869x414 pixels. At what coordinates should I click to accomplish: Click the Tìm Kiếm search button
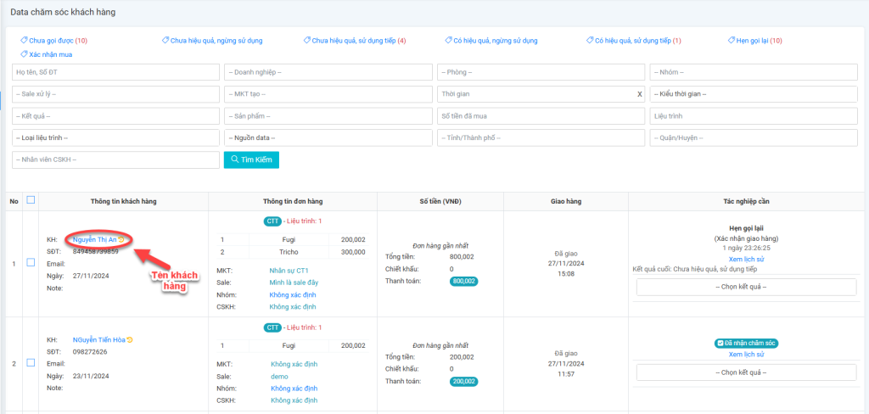[251, 159]
